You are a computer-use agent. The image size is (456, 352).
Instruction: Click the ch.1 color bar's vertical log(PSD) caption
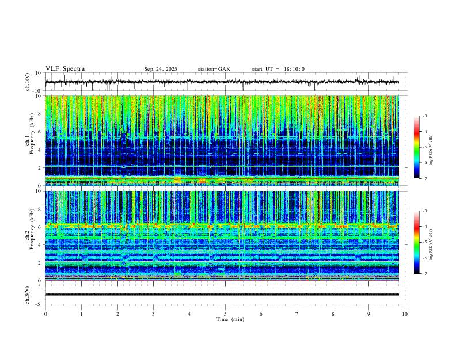pos(431,150)
